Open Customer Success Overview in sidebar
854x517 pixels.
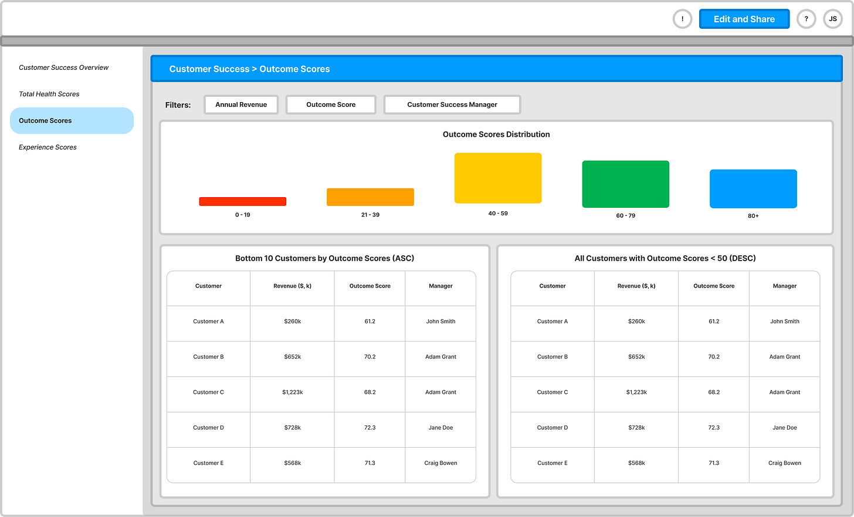63,67
